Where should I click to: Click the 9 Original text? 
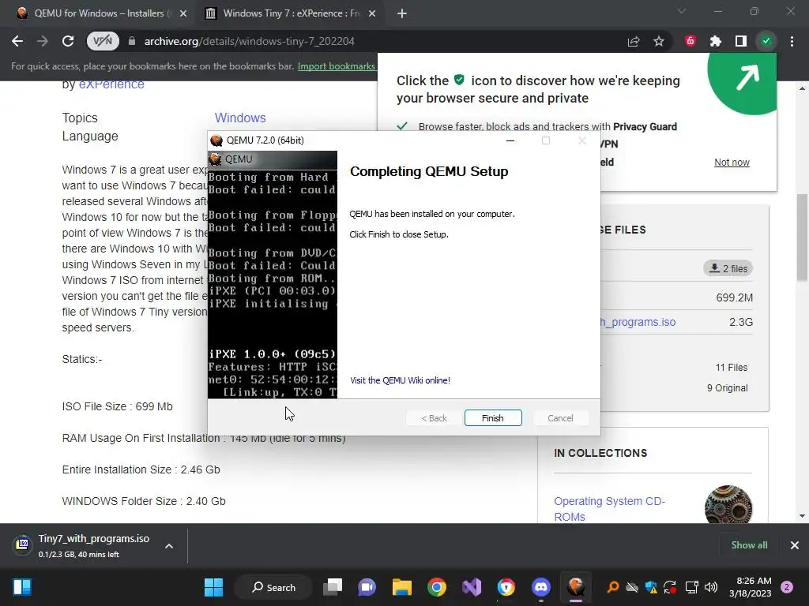727,388
